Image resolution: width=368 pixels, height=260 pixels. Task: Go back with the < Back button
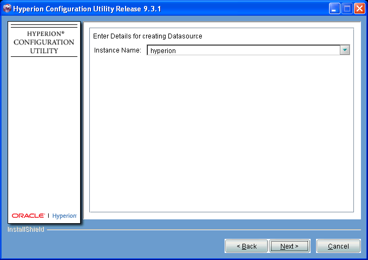(x=246, y=246)
